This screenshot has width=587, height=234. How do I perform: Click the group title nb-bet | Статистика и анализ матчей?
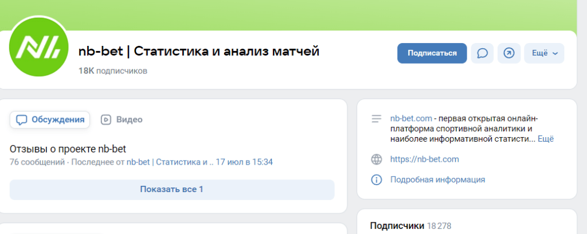(x=199, y=51)
